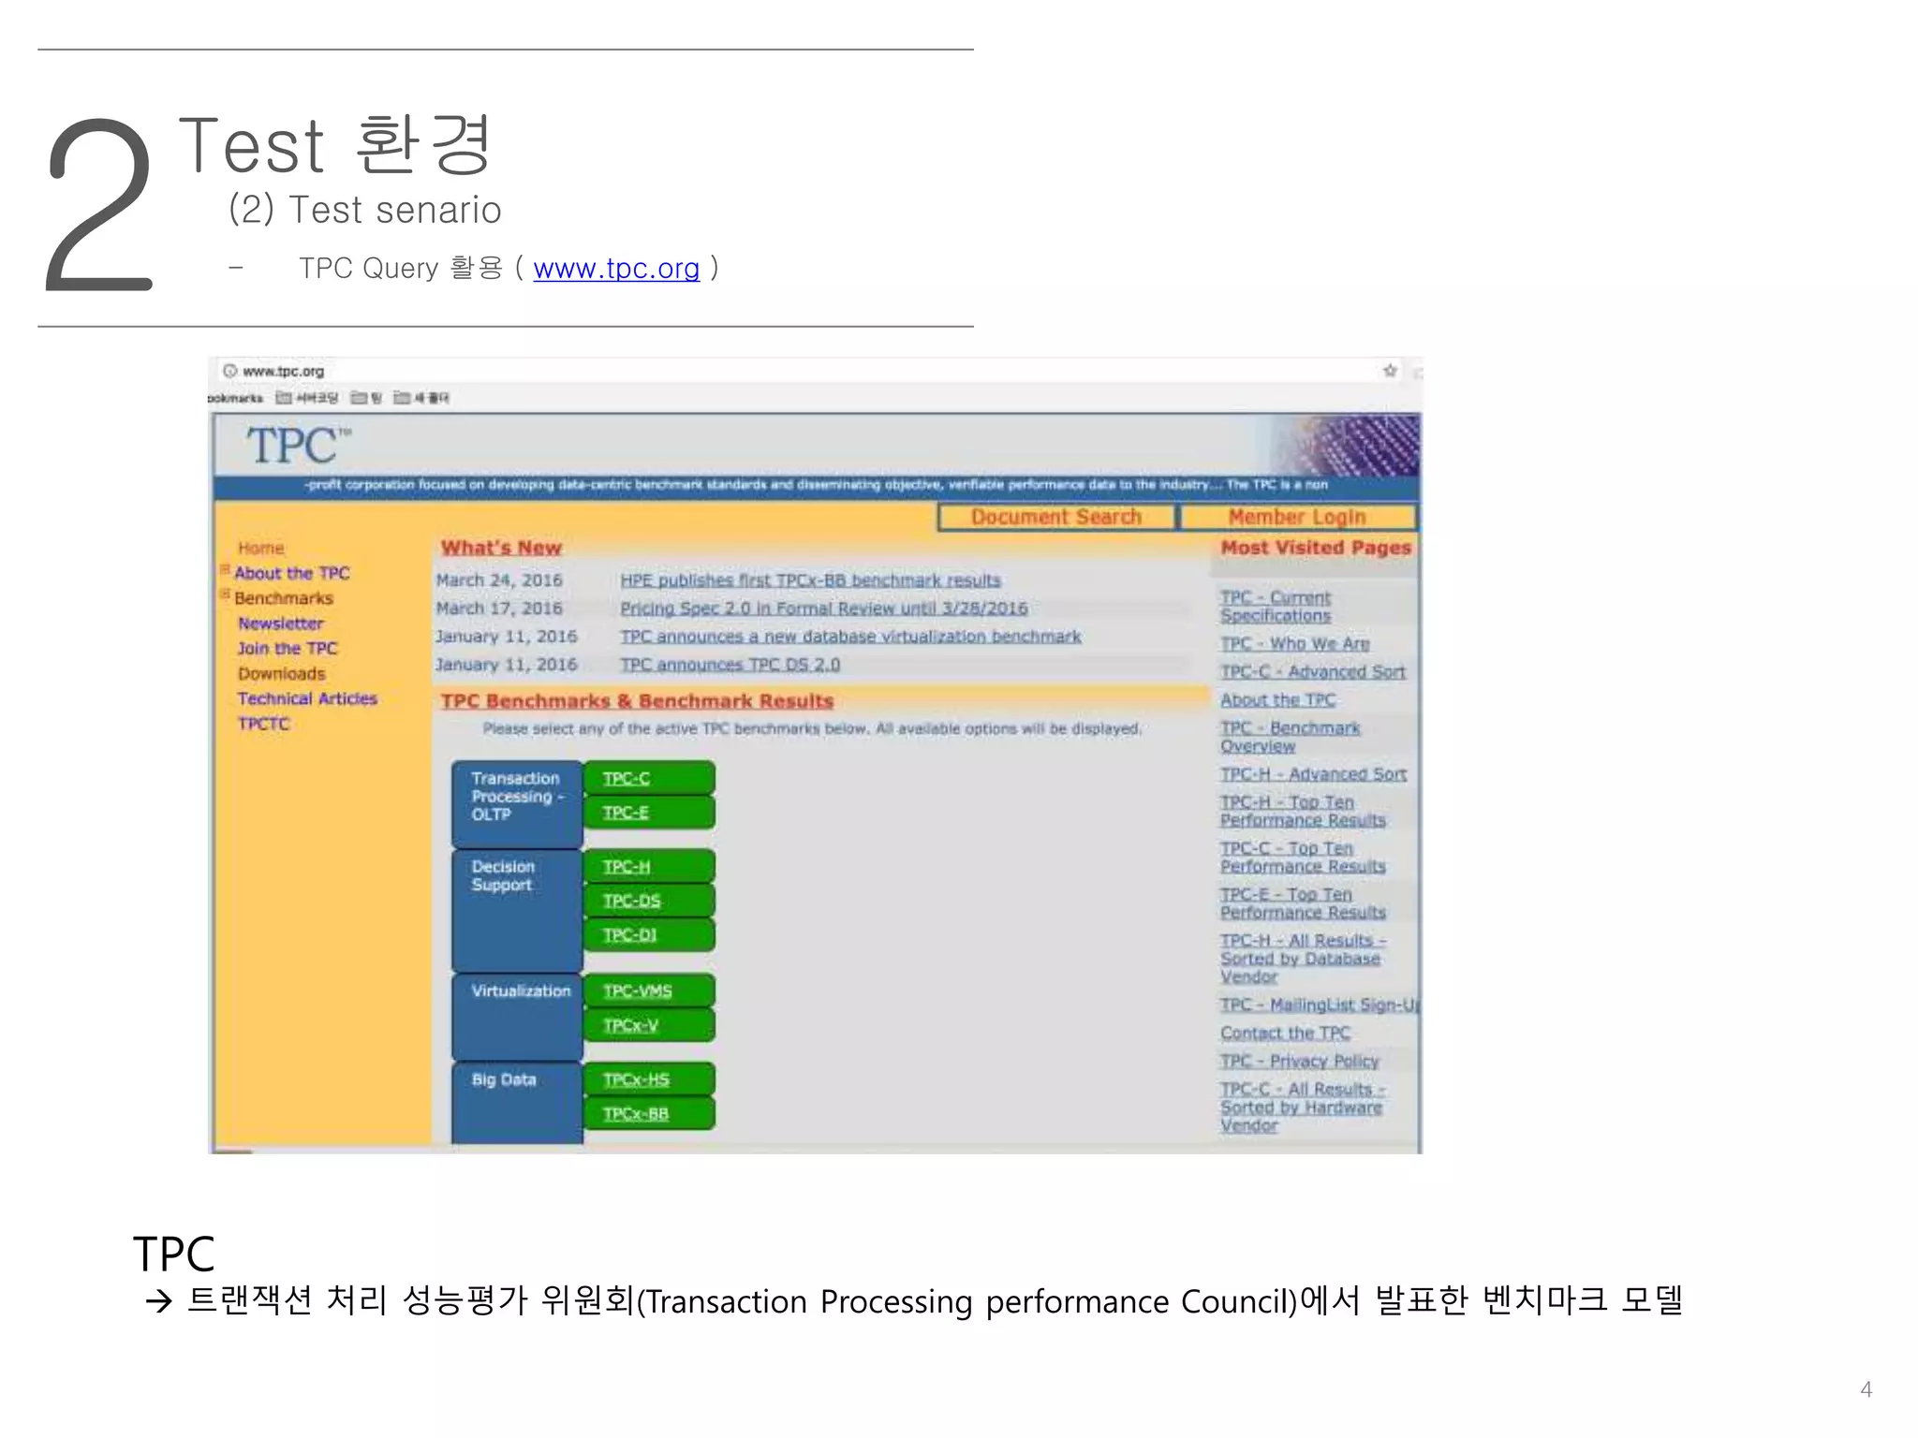Open the TPC-H benchmark green button
This screenshot has height=1438, width=1918.
click(x=649, y=867)
